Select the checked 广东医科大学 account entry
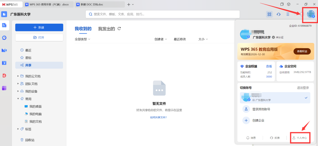This screenshot has height=146, width=318. point(275,98)
